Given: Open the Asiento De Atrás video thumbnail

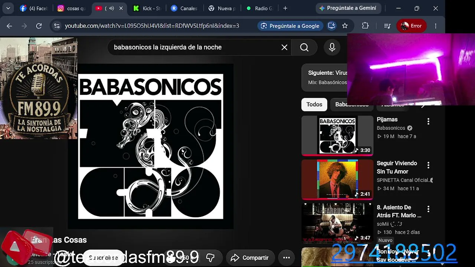Looking at the screenshot, I should coord(337,223).
